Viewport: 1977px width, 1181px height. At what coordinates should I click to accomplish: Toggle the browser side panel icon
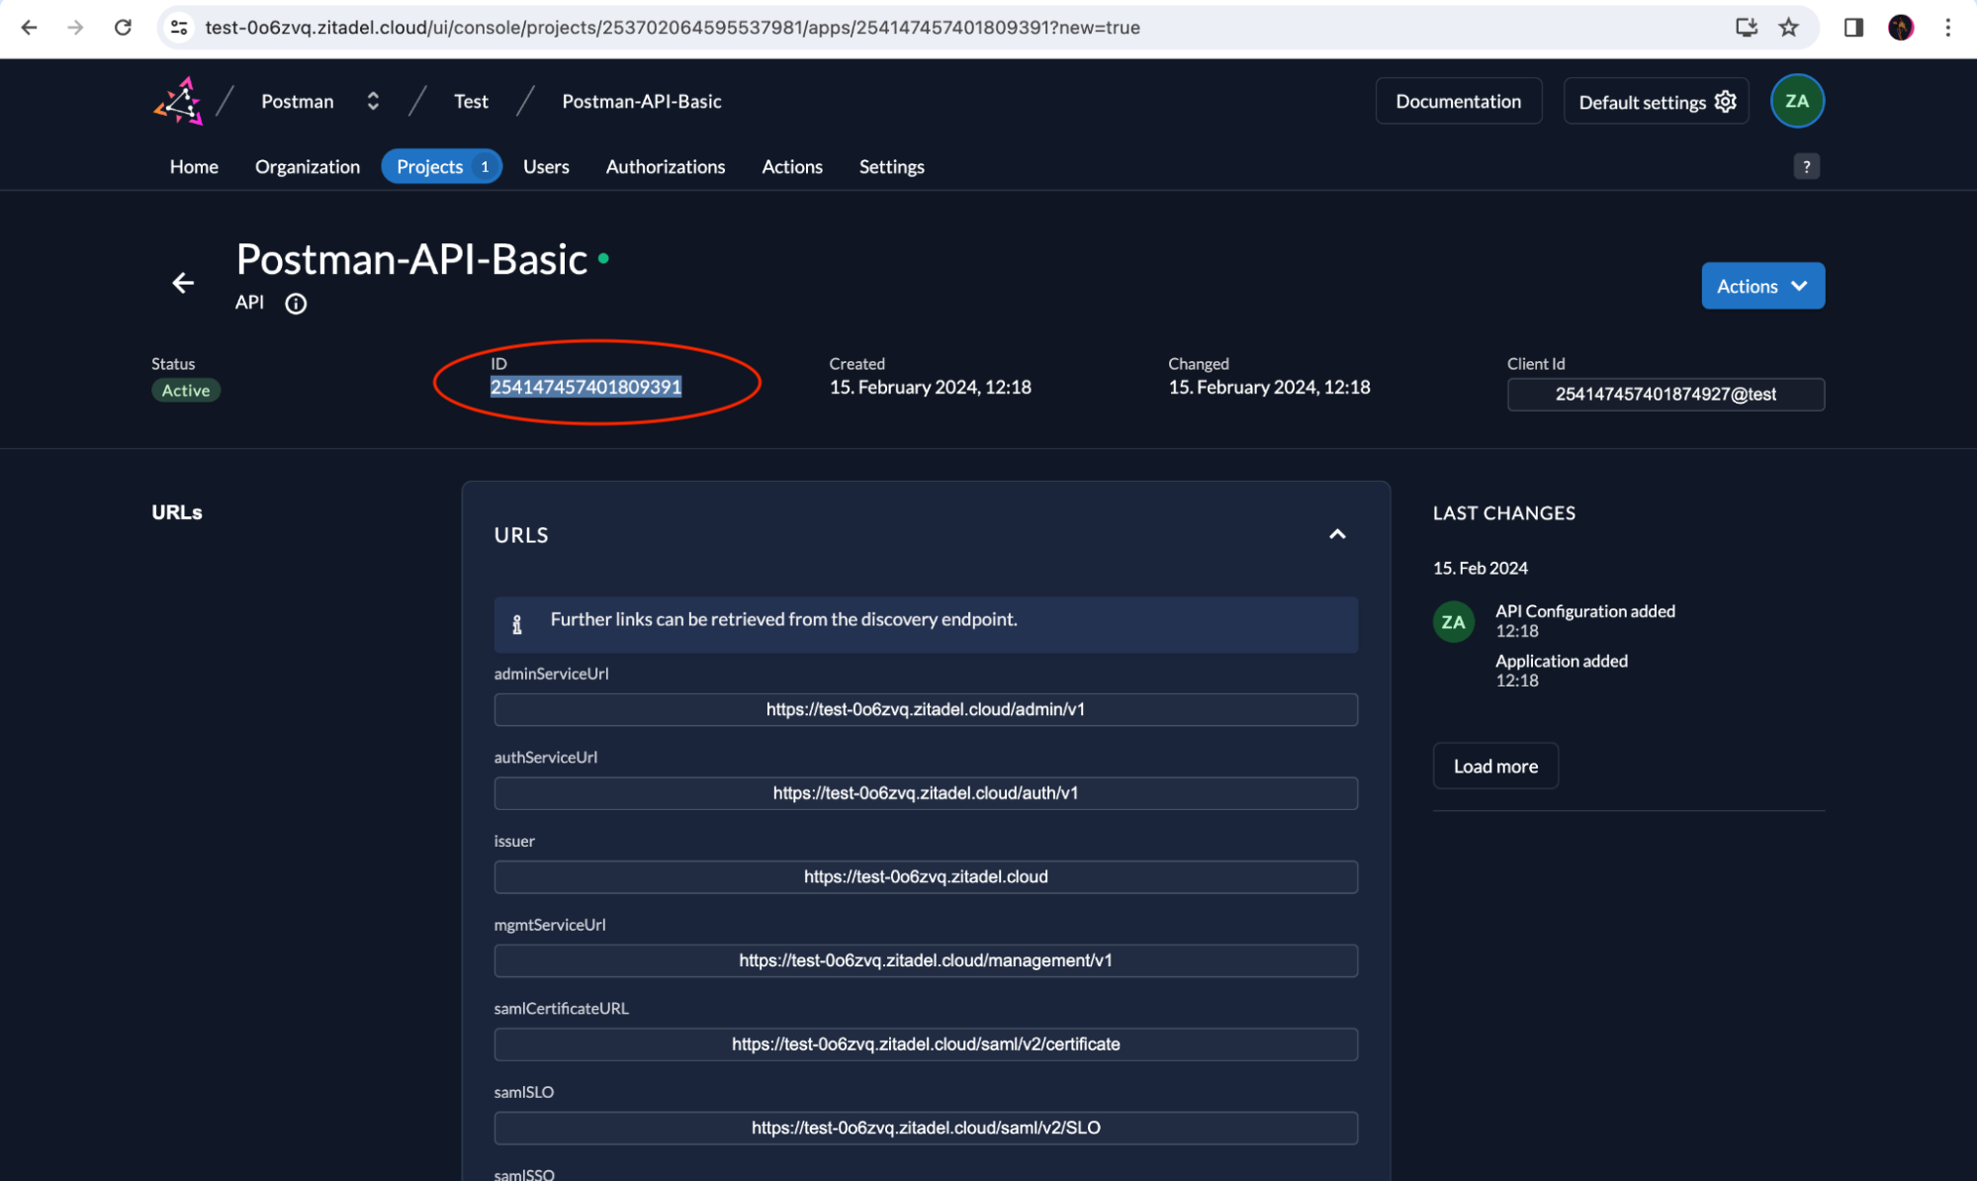1853,28
